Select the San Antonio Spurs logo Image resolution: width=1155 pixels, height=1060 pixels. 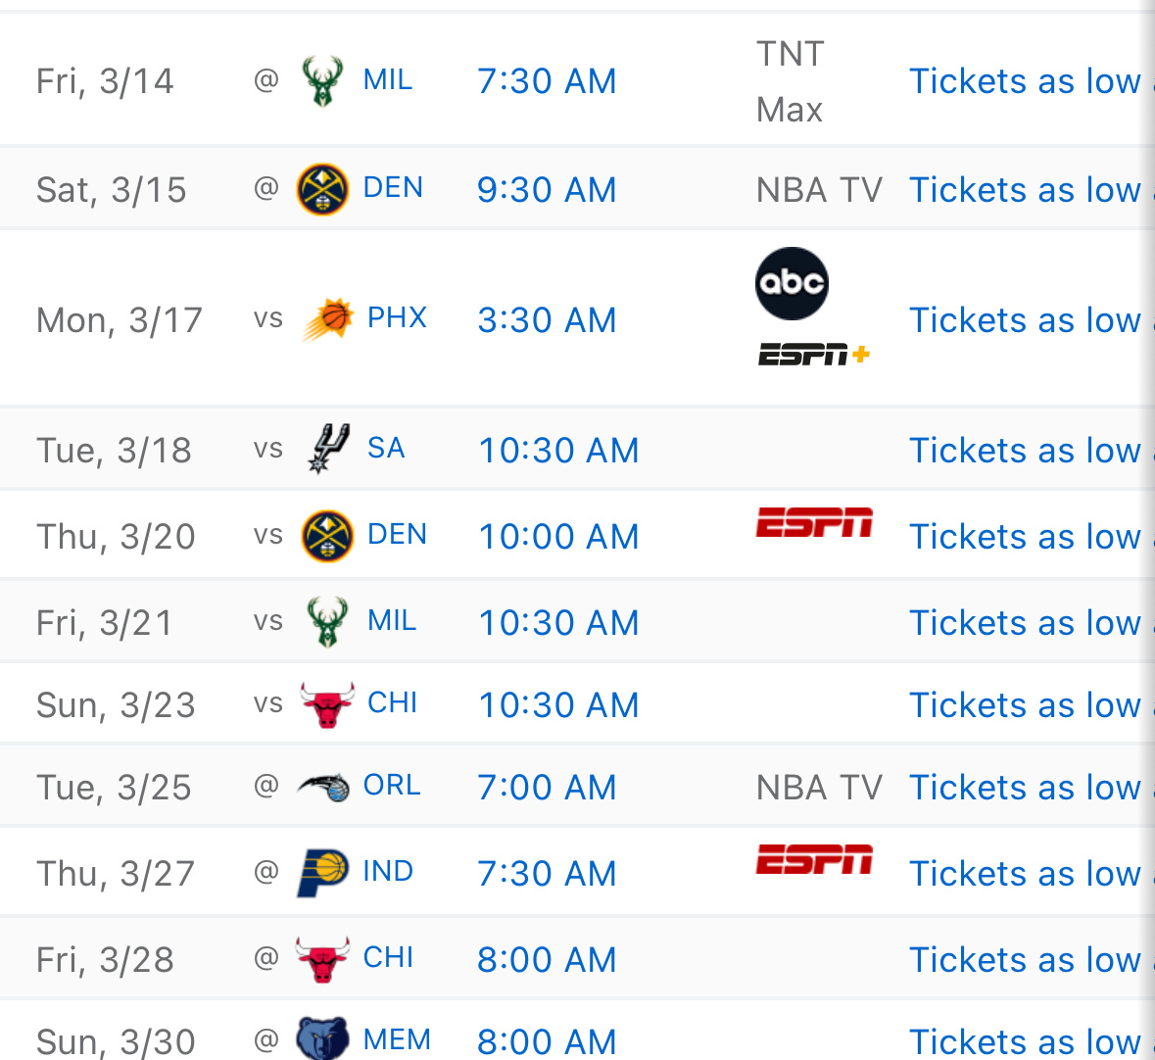pyautogui.click(x=328, y=449)
